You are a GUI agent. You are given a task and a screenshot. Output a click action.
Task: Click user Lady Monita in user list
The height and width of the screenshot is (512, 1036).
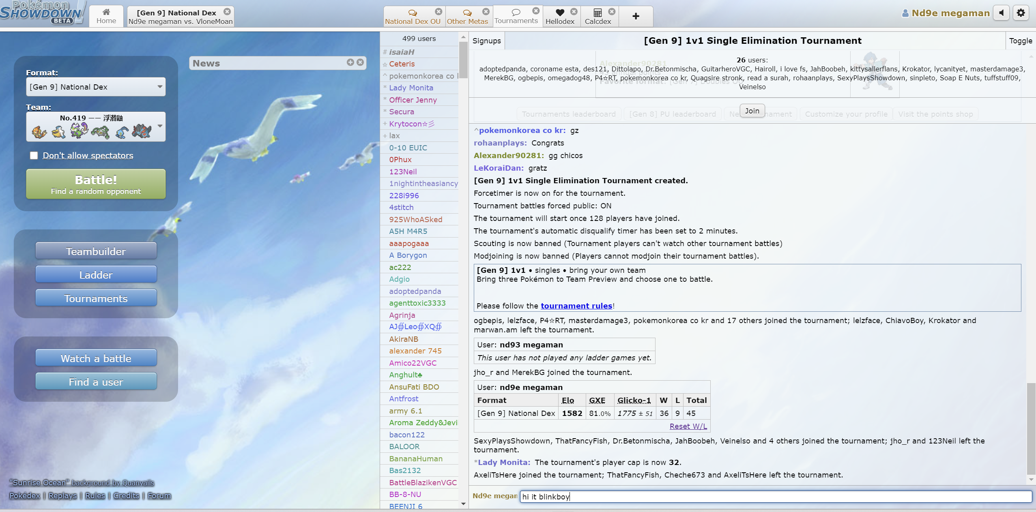[x=419, y=88]
